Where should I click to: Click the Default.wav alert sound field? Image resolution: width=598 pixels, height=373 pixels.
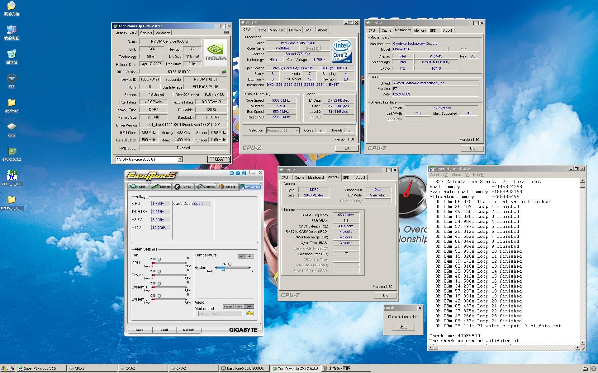[220, 313]
